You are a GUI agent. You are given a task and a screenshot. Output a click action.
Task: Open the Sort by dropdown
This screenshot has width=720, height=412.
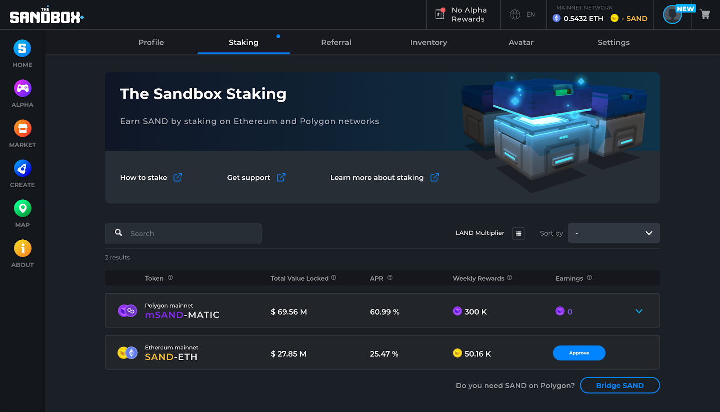pyautogui.click(x=614, y=233)
